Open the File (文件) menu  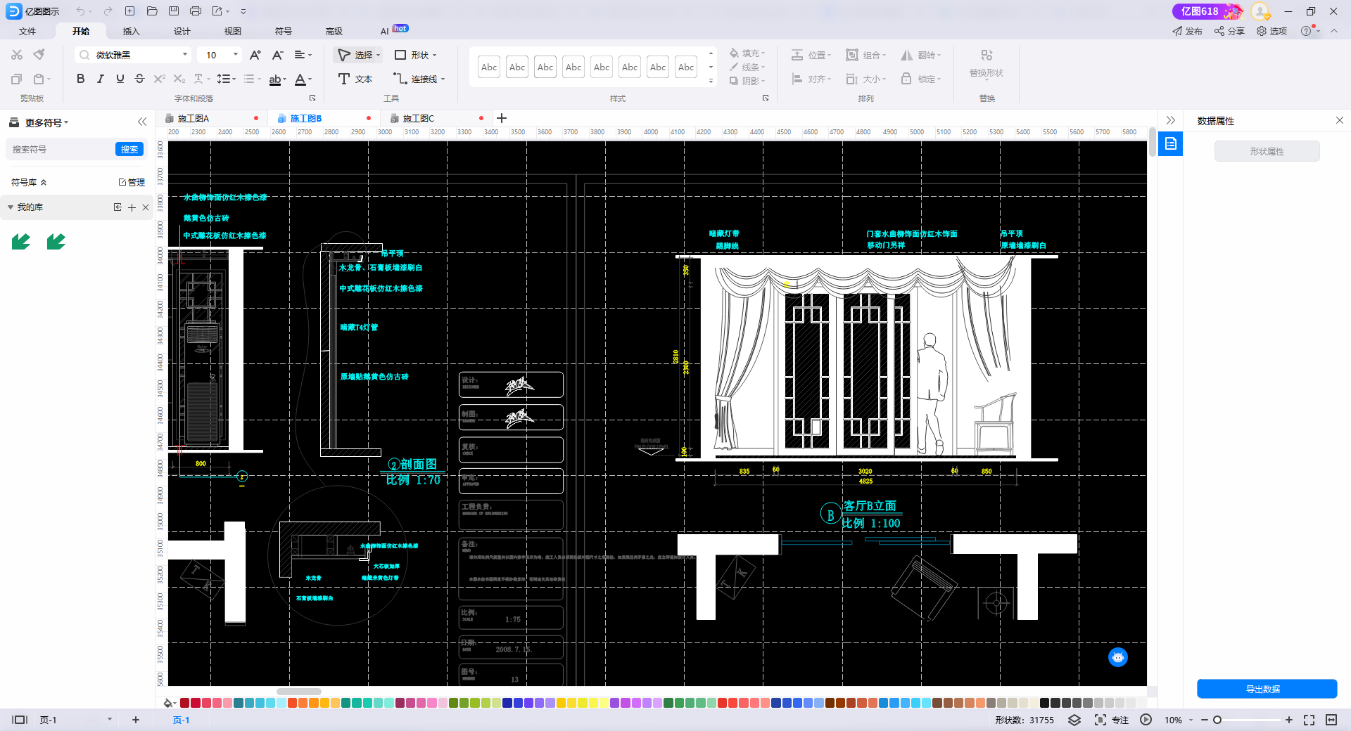(x=27, y=31)
